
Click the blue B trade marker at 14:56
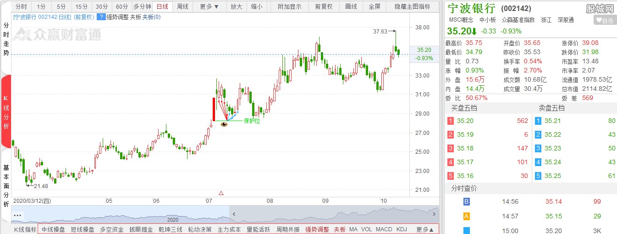click(x=467, y=201)
